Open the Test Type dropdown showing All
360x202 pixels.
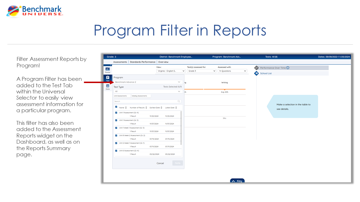click(x=148, y=91)
